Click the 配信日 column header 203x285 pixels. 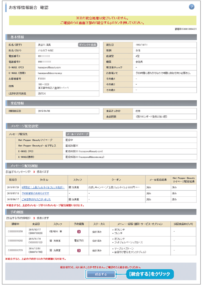13,179
